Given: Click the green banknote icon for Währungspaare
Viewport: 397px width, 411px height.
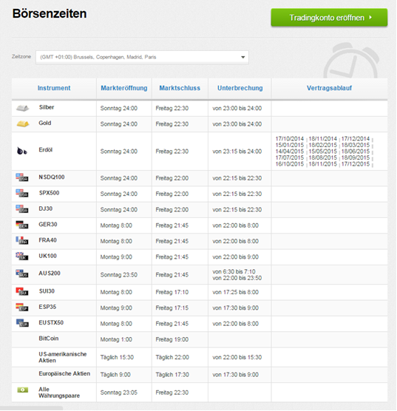Looking at the screenshot, I should coord(23,390).
